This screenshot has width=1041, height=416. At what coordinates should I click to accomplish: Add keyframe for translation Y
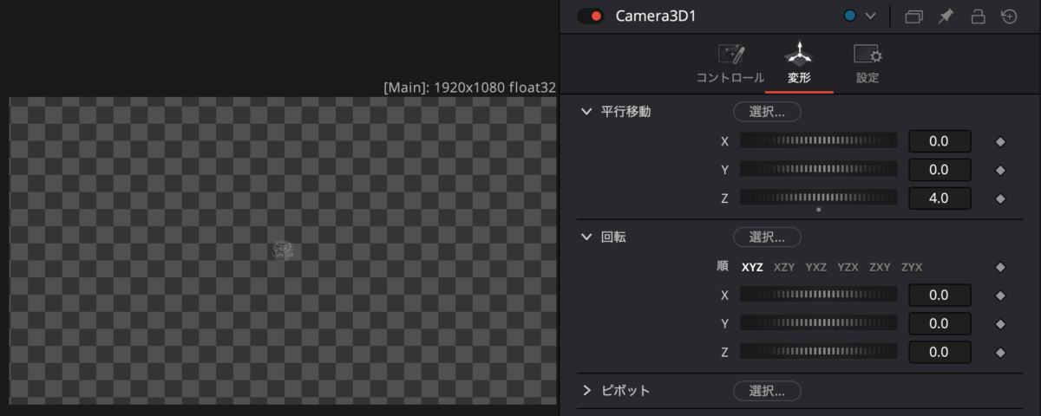[999, 170]
